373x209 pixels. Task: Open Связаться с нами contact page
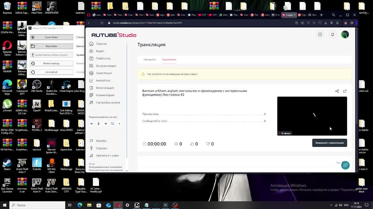click(104, 156)
